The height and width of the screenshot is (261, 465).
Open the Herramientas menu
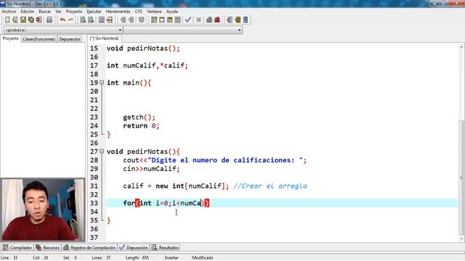click(118, 12)
